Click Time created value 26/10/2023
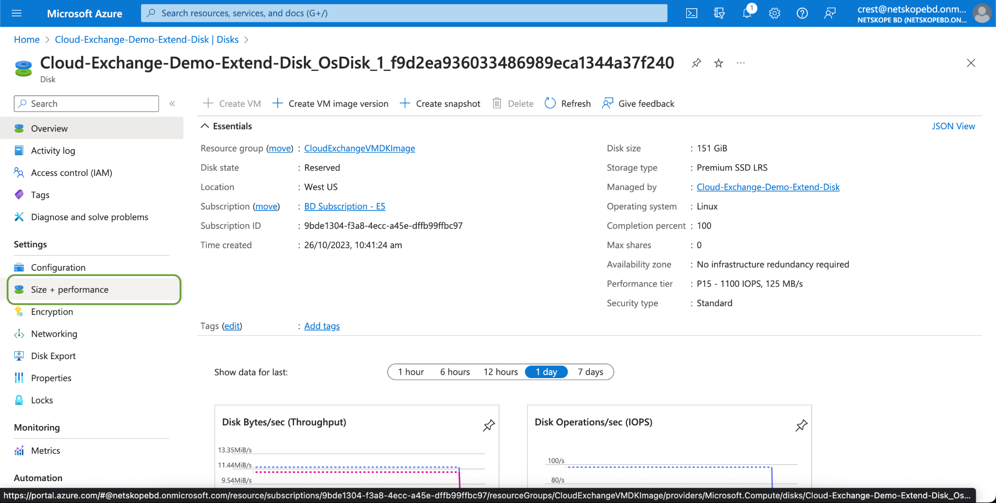The width and height of the screenshot is (996, 503). 353,245
